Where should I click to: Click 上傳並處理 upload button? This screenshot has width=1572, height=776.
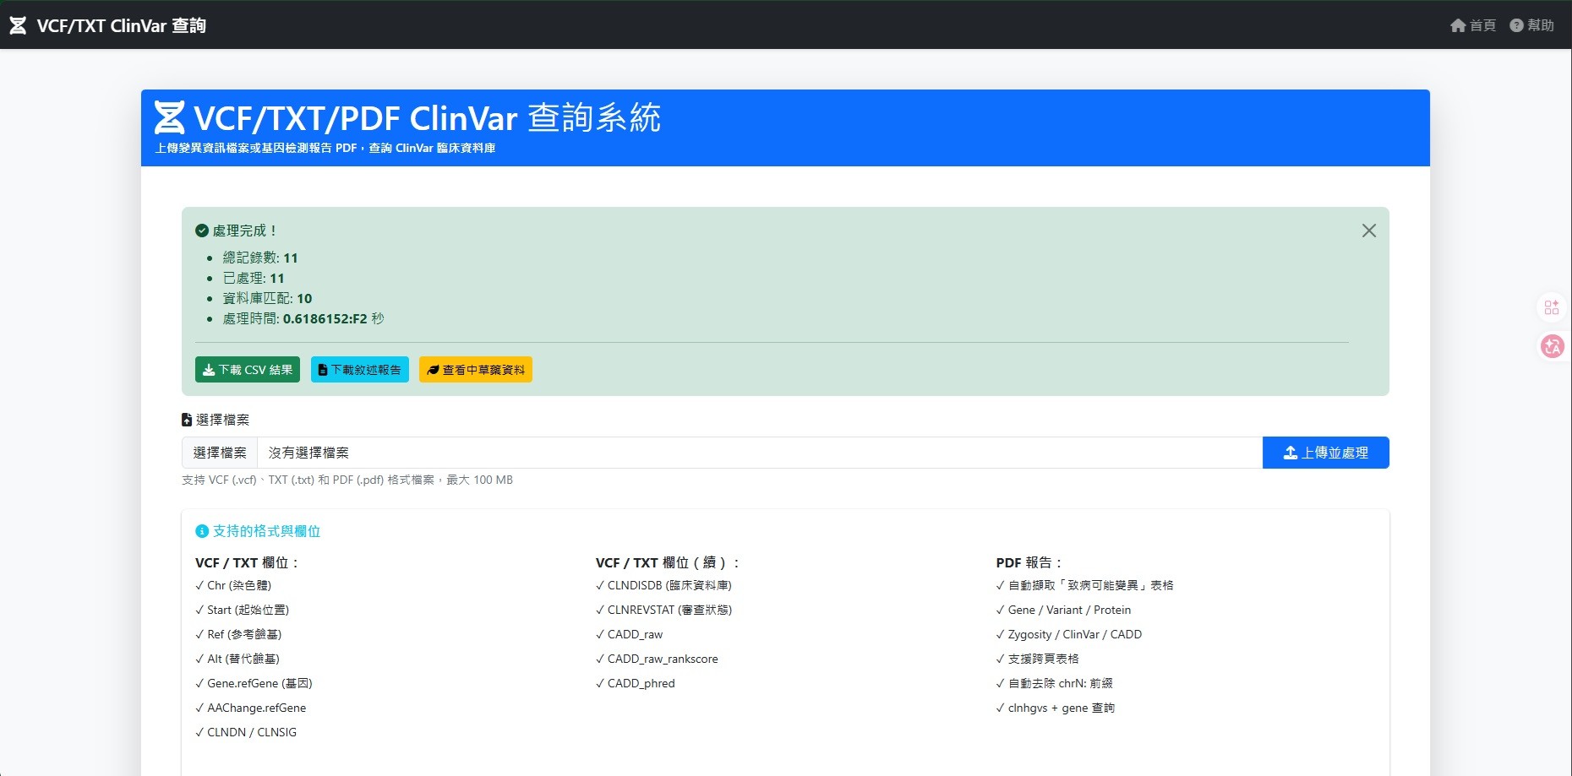[x=1326, y=453]
